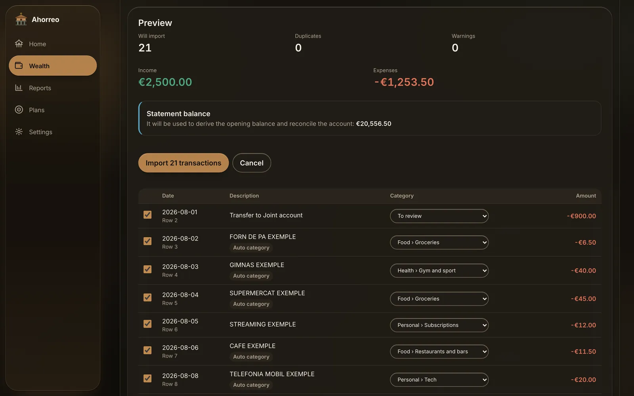Open Personal › Subscriptions dropdown
Screen dimensions: 634x396
[439, 325]
